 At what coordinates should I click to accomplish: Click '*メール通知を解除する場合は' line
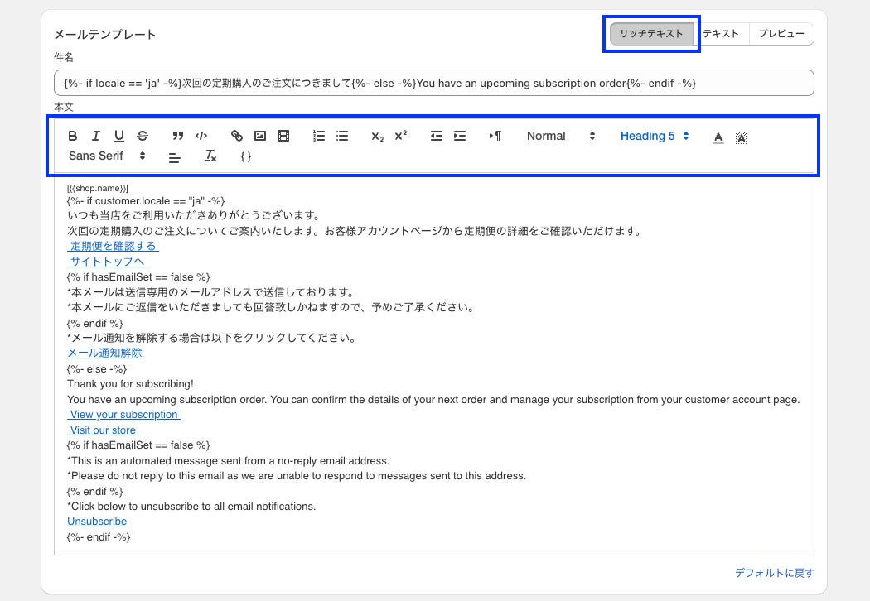[x=212, y=338]
